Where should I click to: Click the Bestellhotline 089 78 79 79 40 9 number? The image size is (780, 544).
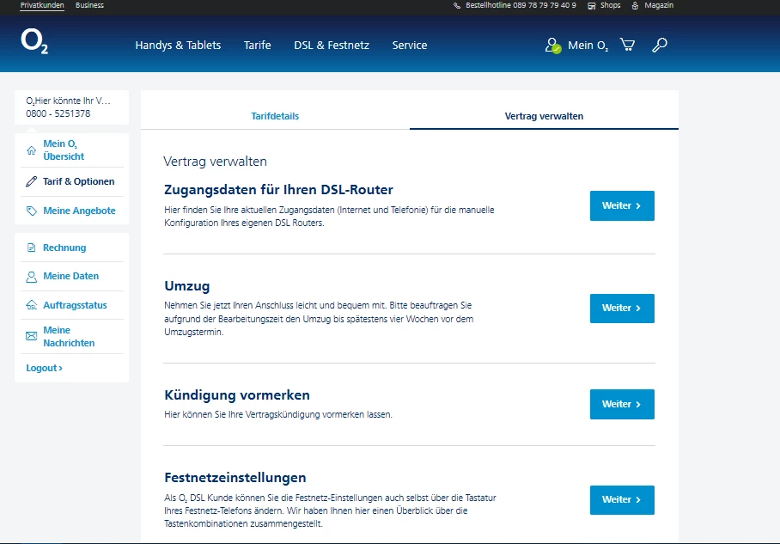coord(521,5)
